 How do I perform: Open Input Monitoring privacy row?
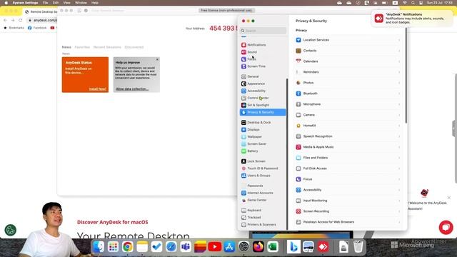348,201
